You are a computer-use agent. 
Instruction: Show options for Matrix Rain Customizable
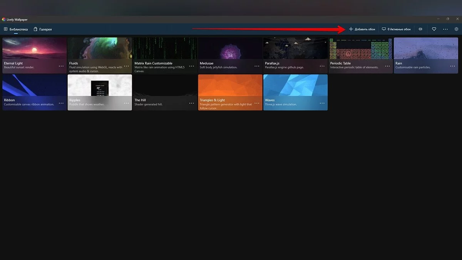[192, 66]
